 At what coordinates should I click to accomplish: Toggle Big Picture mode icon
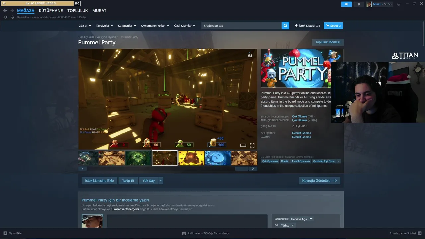[x=399, y=4]
